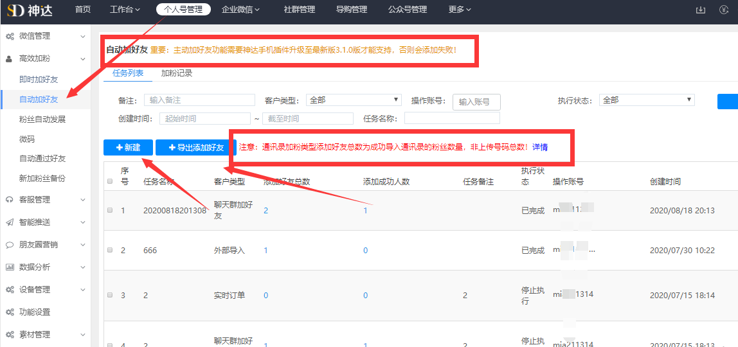
Task: Open 自动通过好友 in sidebar
Action: [x=42, y=159]
